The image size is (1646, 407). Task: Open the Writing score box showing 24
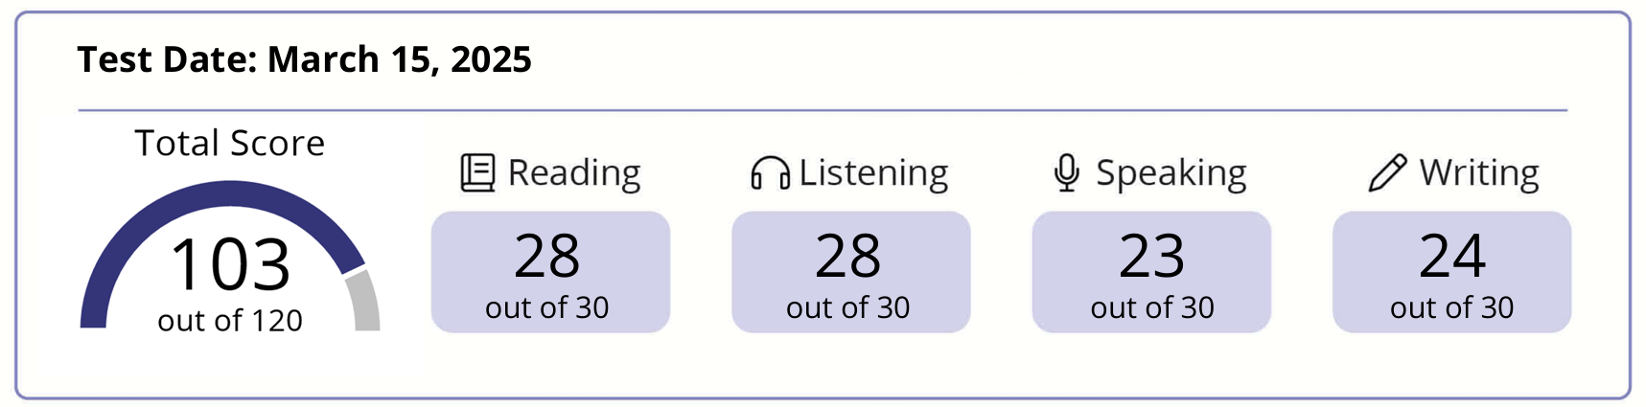pos(1452,272)
